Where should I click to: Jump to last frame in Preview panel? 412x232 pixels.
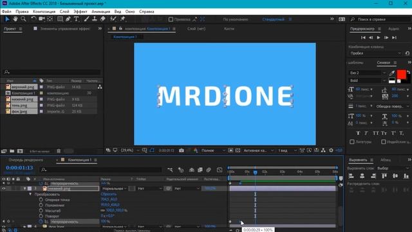[394, 37]
